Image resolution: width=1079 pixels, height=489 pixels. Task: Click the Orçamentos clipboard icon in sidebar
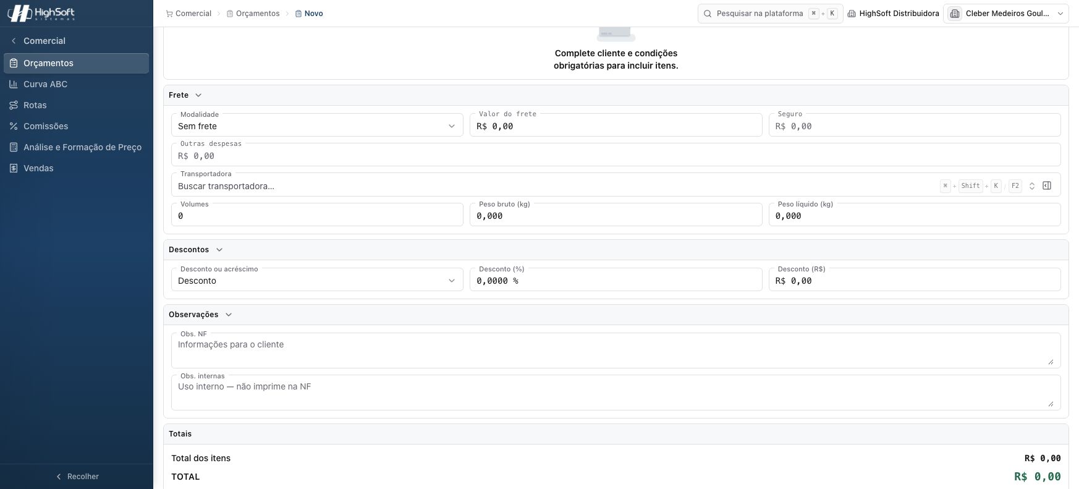coord(14,63)
